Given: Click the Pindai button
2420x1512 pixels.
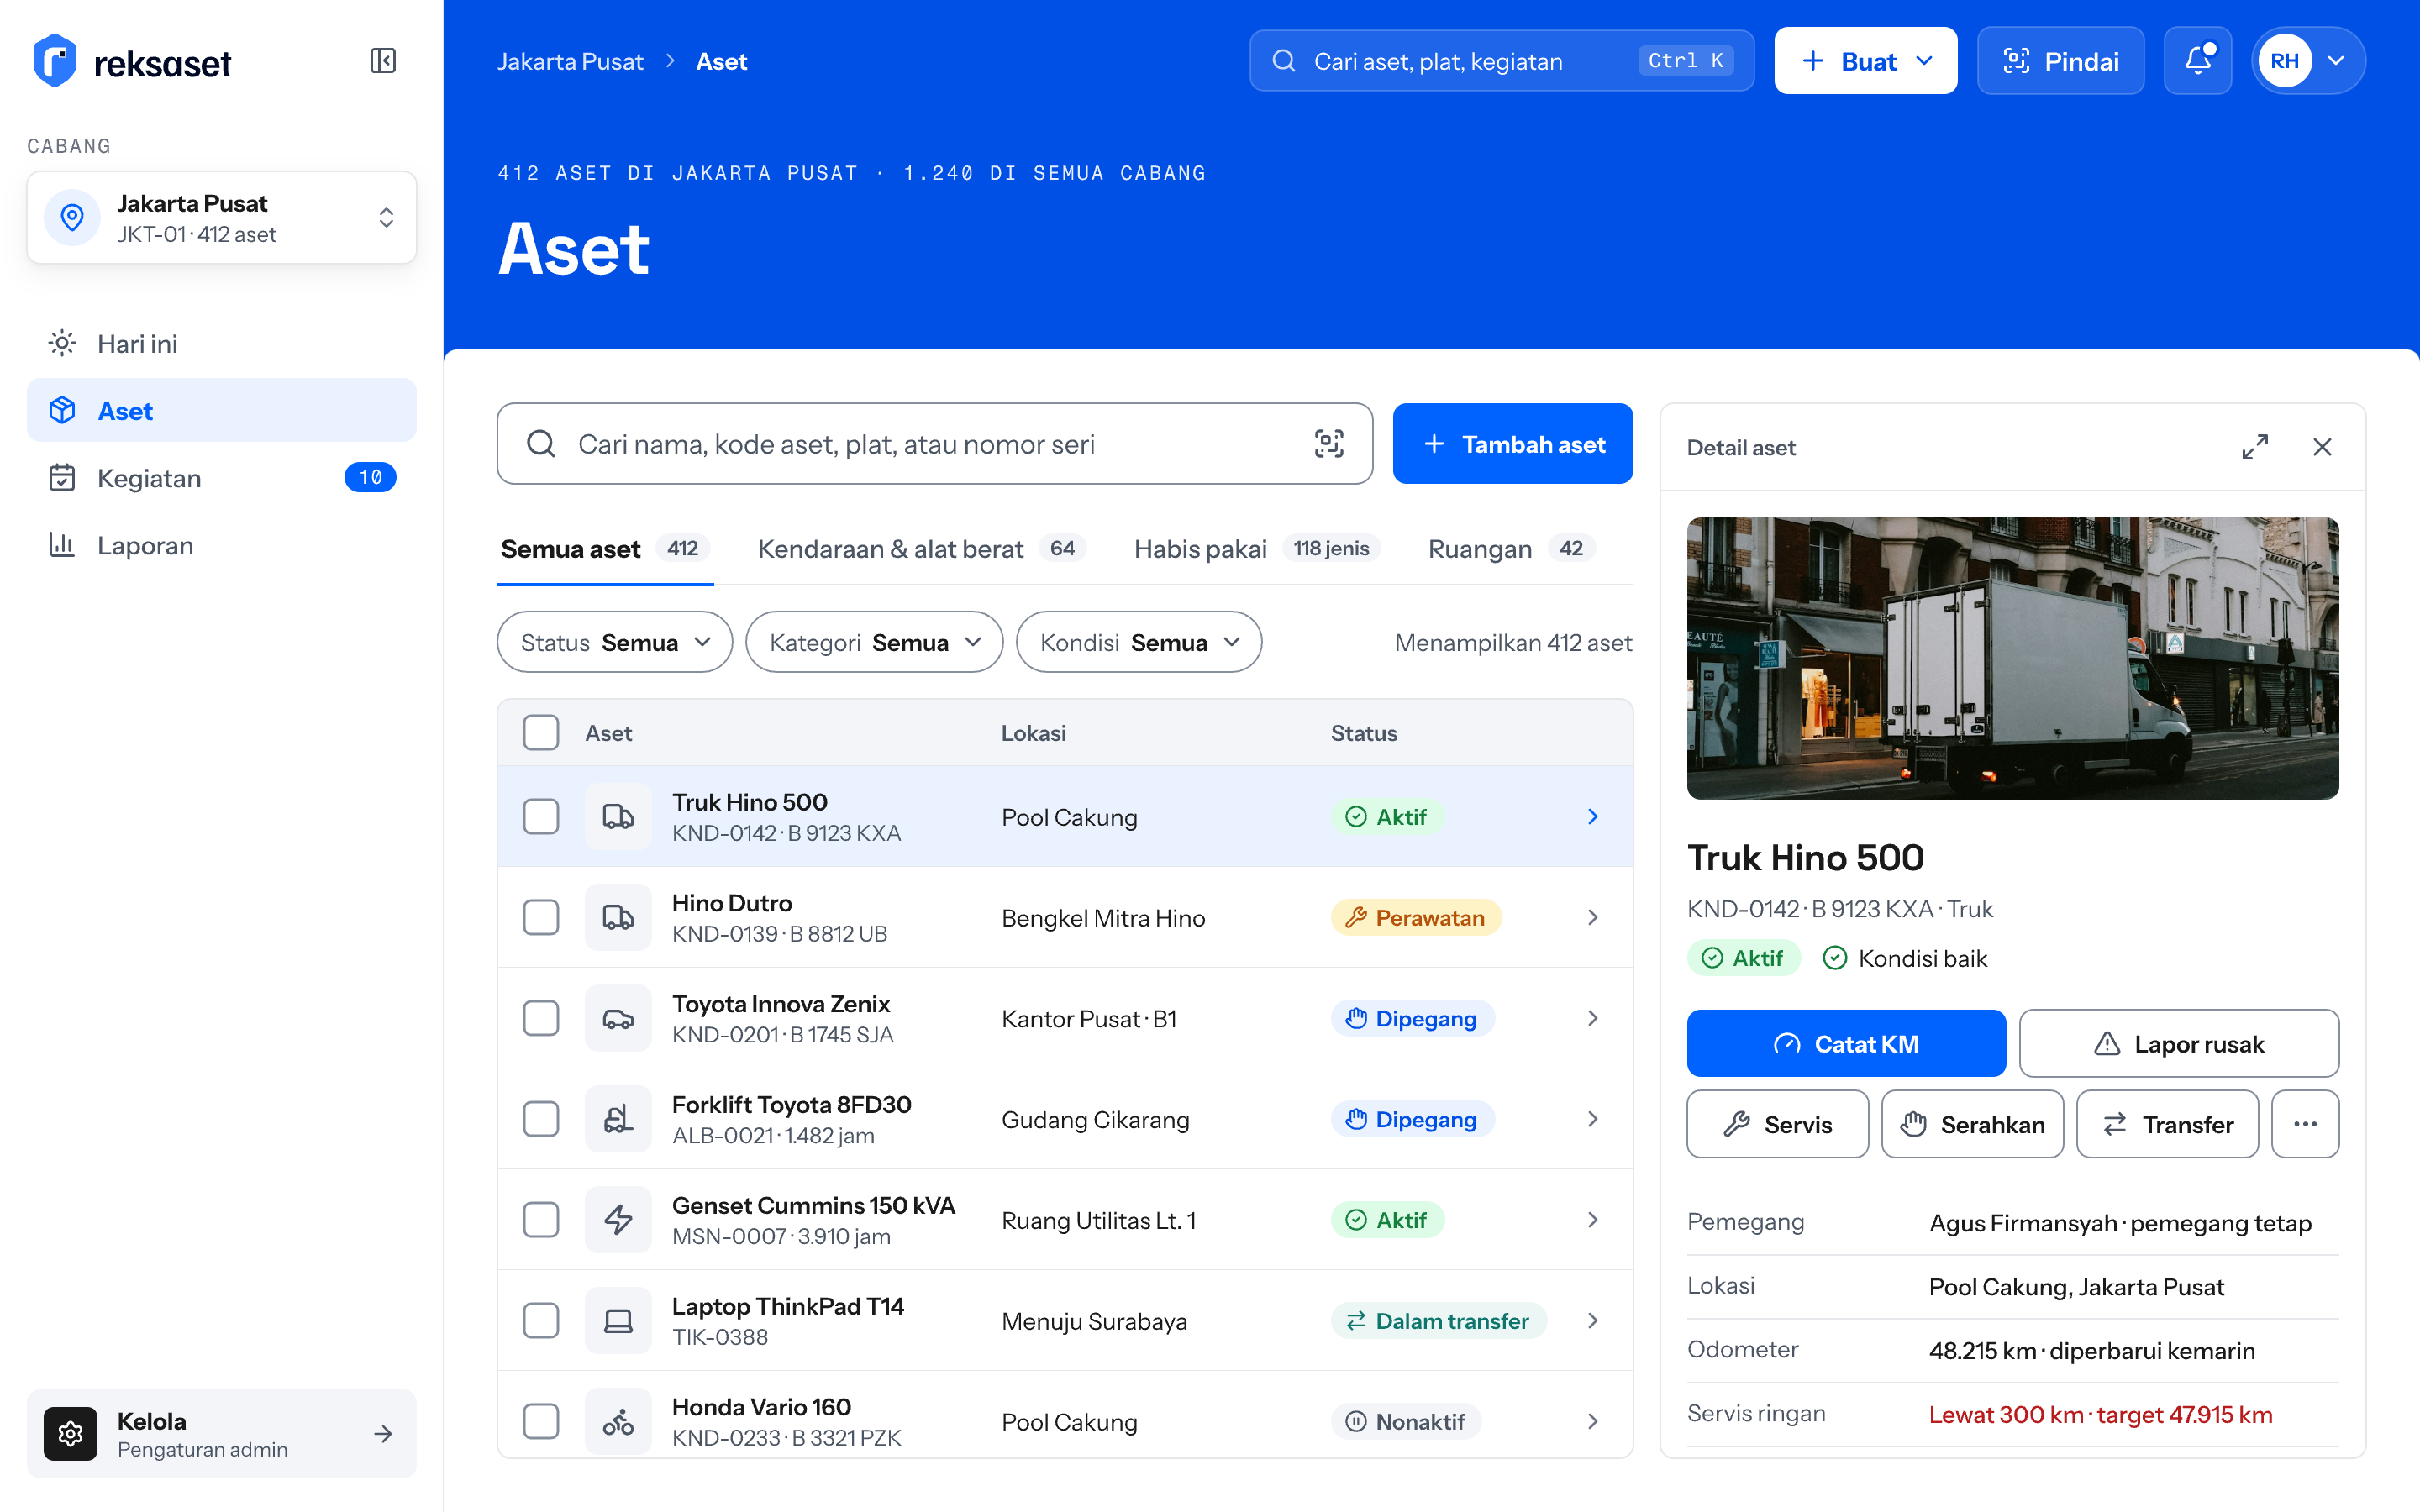Looking at the screenshot, I should tap(2060, 61).
